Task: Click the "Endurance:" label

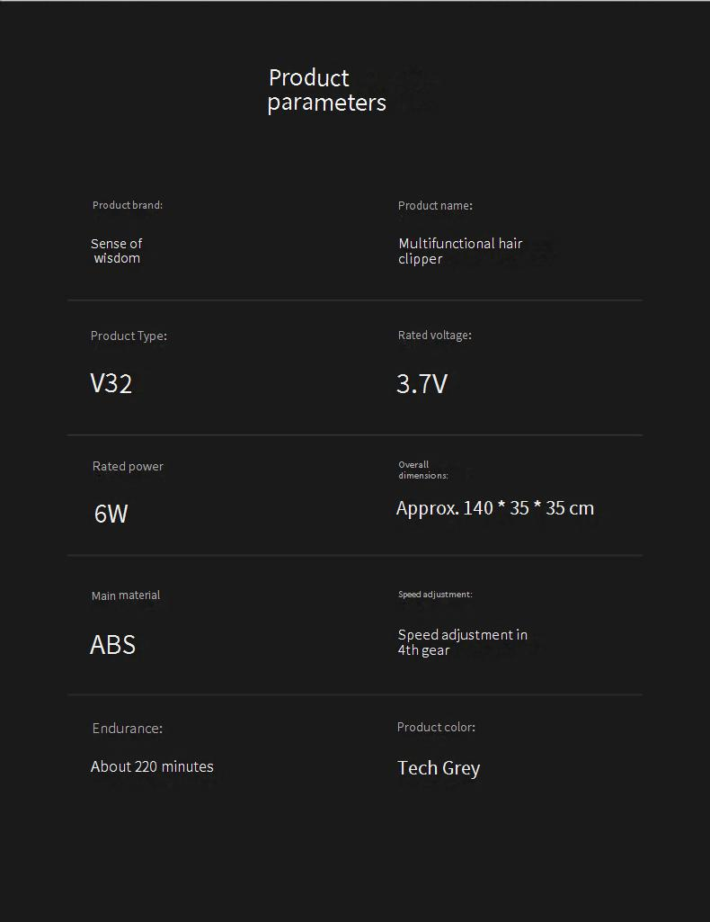Action: click(128, 729)
